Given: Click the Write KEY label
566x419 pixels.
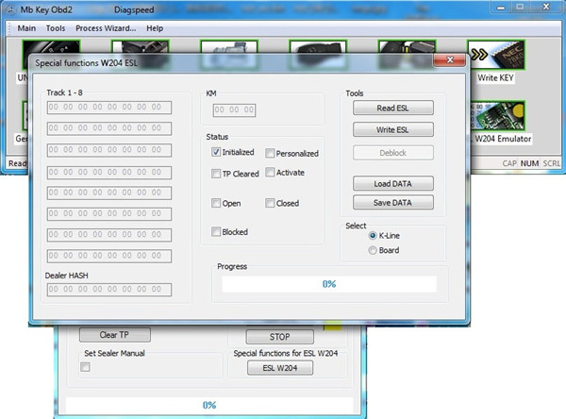Looking at the screenshot, I should 495,77.
